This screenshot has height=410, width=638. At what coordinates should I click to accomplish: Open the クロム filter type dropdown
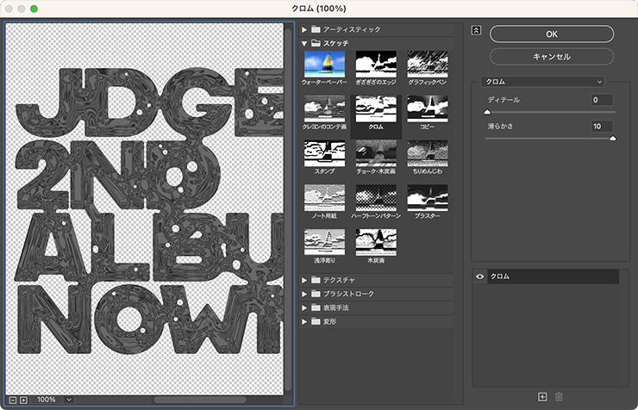coord(542,81)
